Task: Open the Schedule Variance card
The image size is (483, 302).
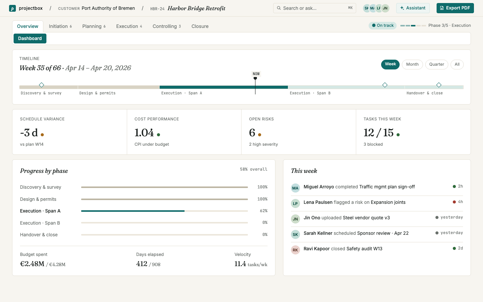Action: (x=70, y=132)
